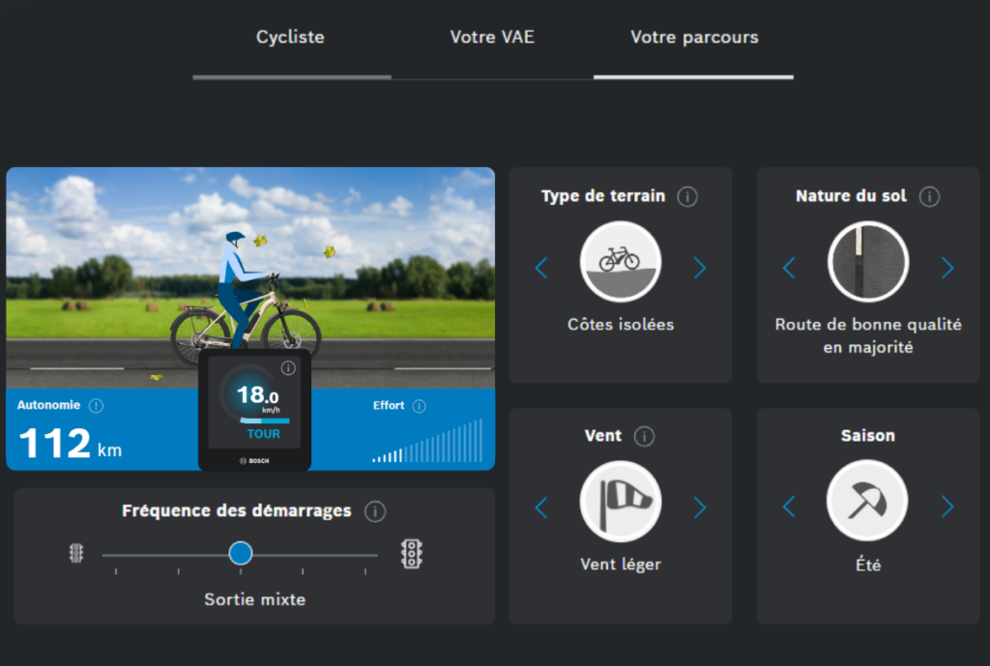The image size is (990, 666).
Task: Click the Sortie mixte slider handle
Action: (x=241, y=553)
